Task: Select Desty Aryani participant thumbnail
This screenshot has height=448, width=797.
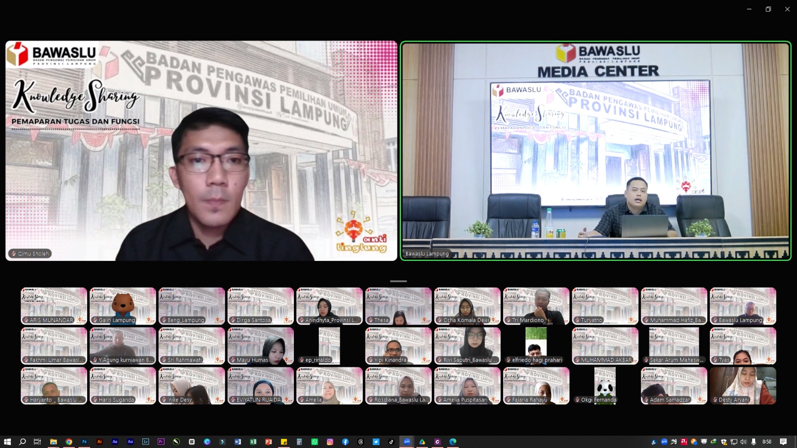Action: (743, 386)
